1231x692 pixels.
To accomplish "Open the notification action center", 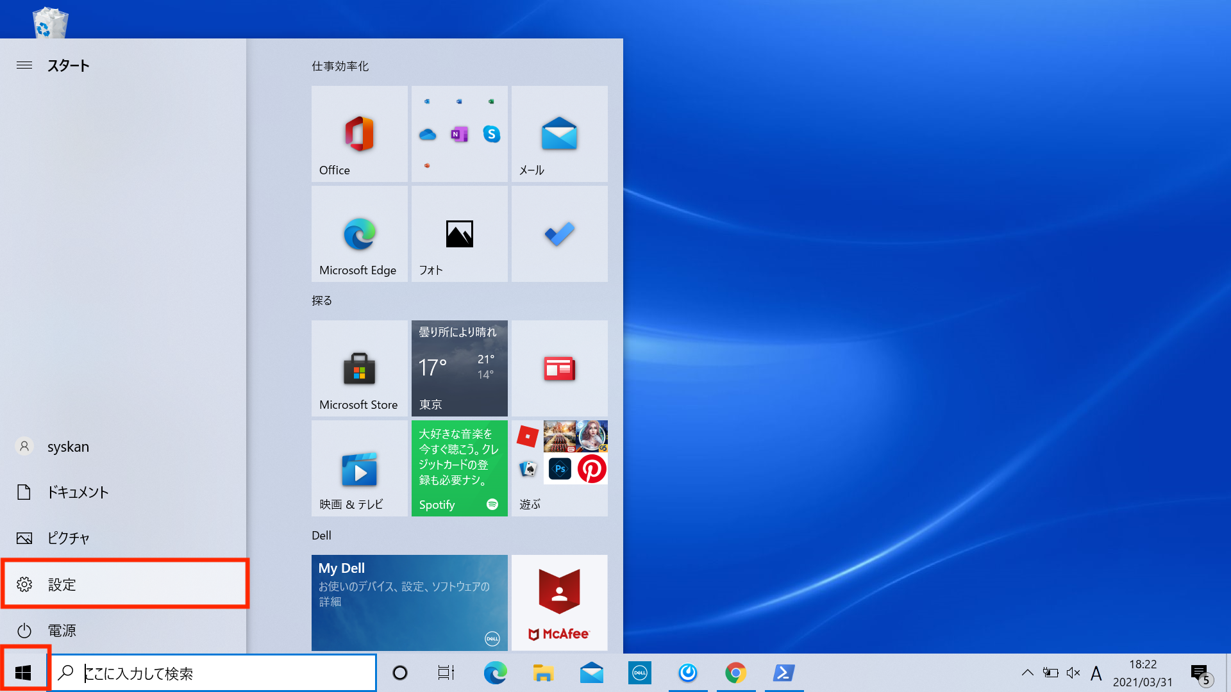I will pos(1202,673).
